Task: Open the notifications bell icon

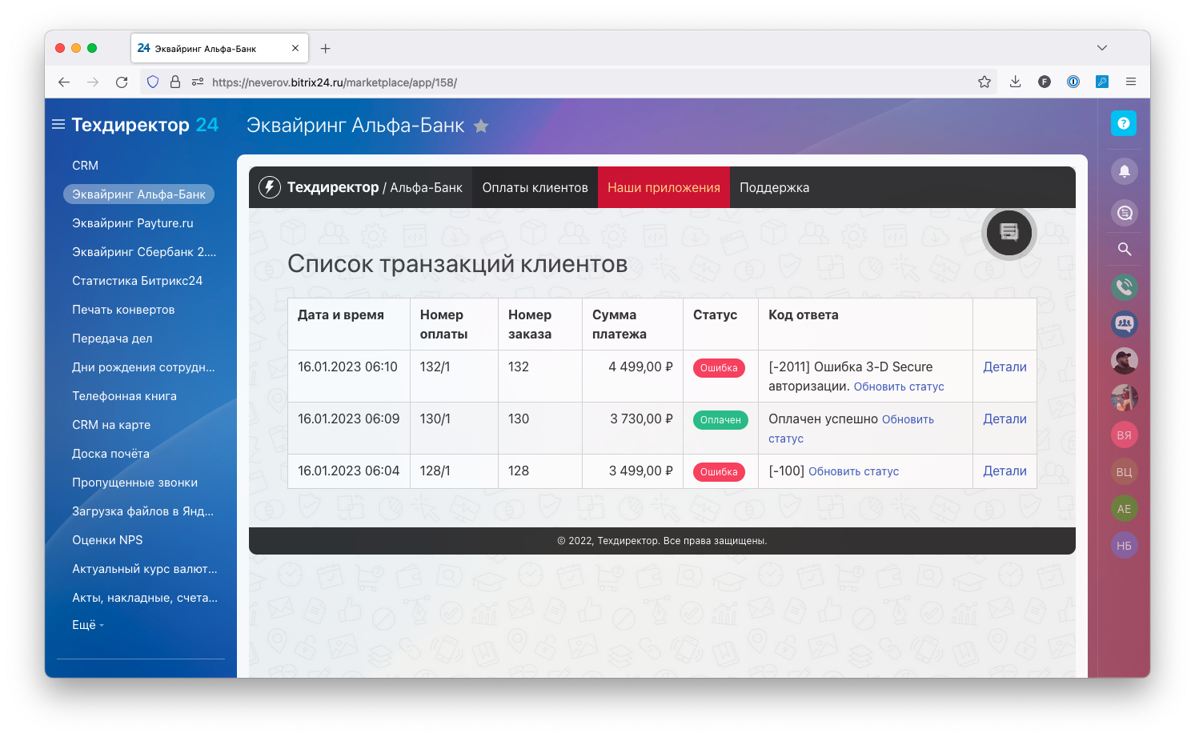Action: [1124, 171]
